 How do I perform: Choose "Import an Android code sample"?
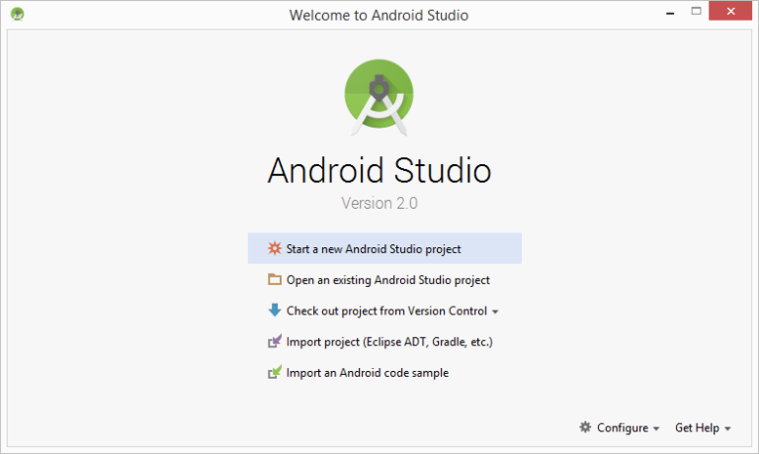pos(367,373)
